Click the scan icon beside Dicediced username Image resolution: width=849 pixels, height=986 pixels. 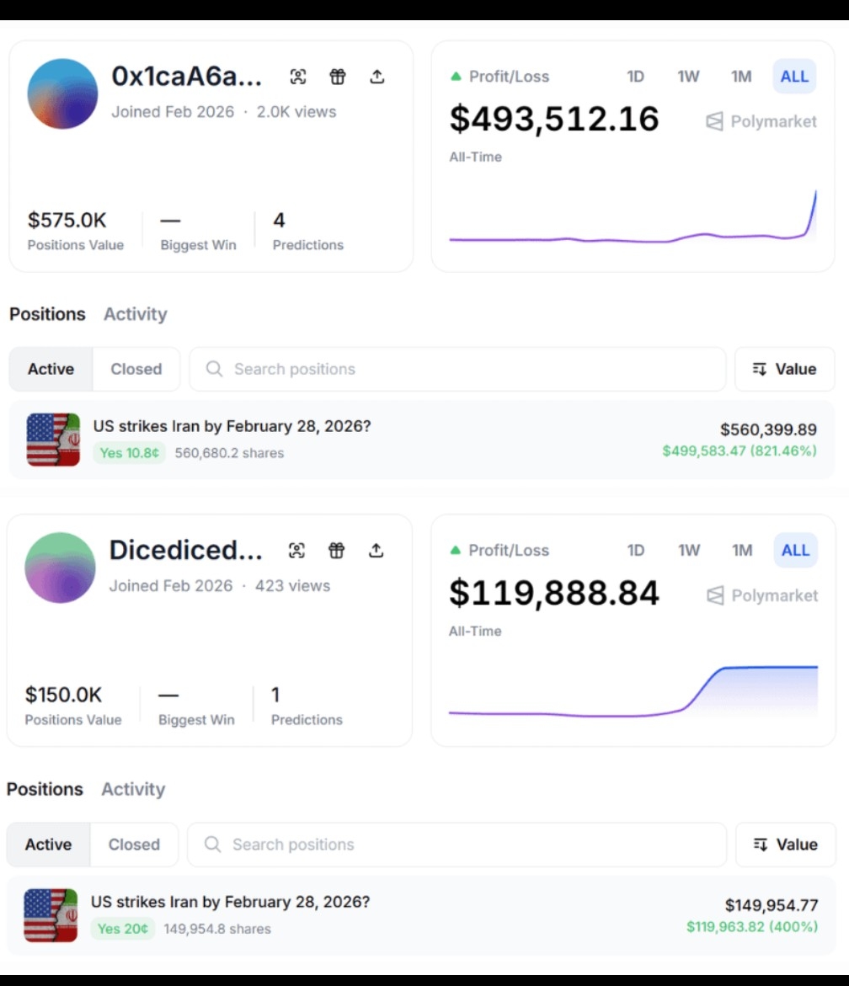point(296,551)
